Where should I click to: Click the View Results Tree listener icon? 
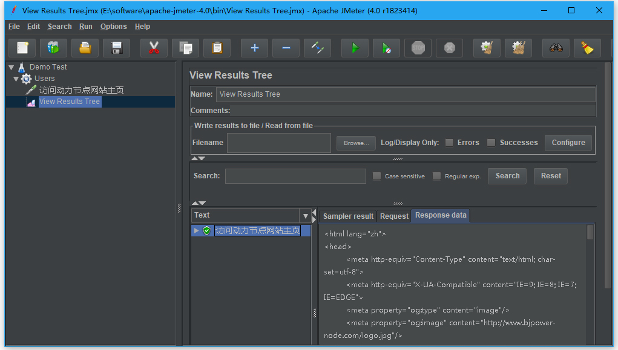(x=31, y=102)
